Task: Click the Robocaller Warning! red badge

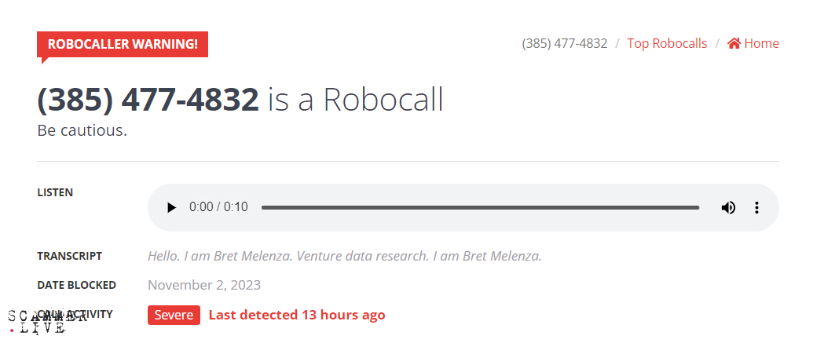Action: 123,44
